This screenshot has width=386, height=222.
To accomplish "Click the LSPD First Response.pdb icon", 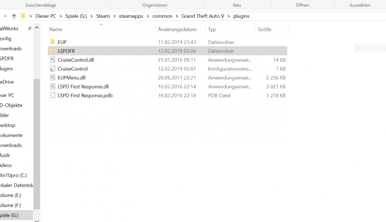I will [x=52, y=95].
